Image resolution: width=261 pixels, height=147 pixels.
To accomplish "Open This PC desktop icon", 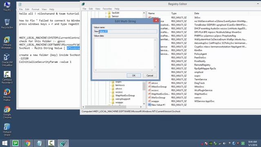I will [x=7, y=7].
